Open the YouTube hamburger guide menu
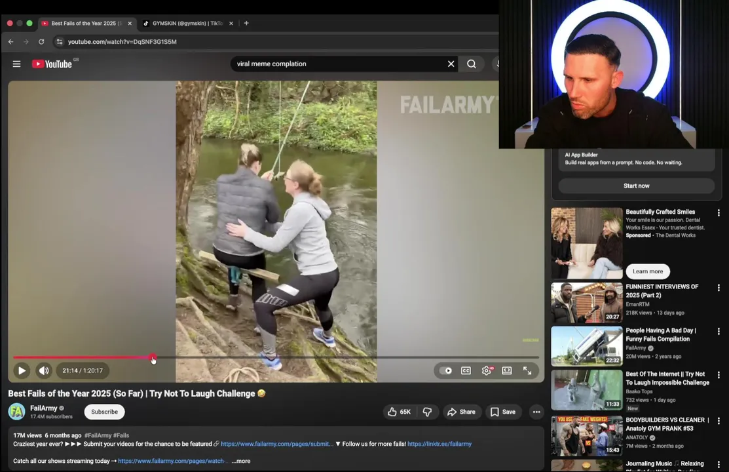 point(17,64)
